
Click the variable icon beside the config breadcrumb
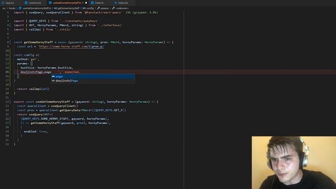(84, 8)
